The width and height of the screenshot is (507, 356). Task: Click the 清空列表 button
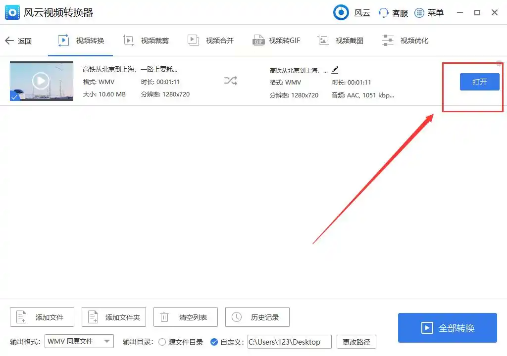coord(186,317)
